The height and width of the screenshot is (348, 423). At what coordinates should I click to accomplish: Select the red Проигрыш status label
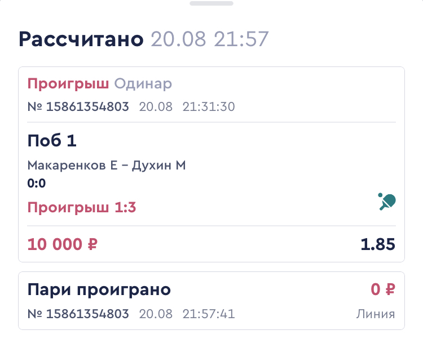coord(68,84)
